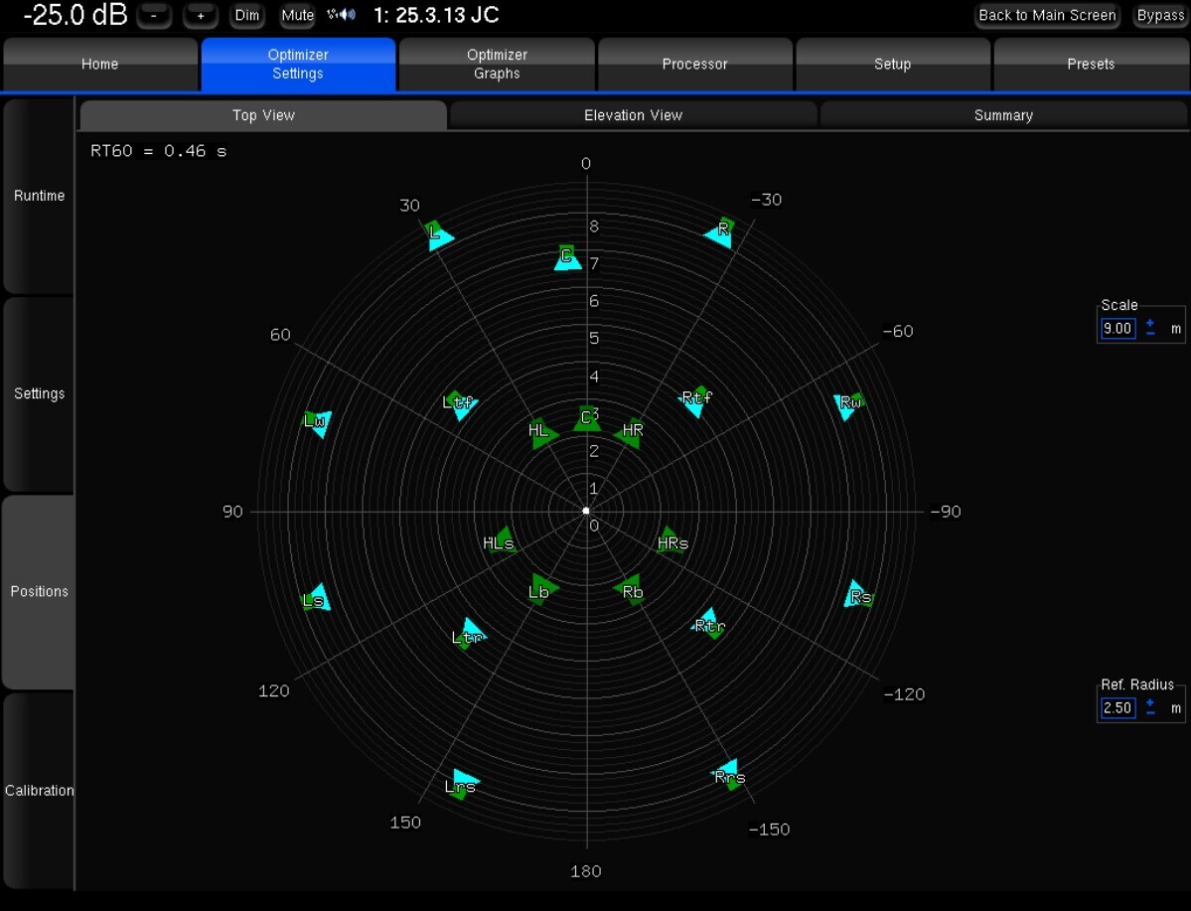Open the Calibration side panel
This screenshot has height=911, width=1191.
click(x=39, y=791)
